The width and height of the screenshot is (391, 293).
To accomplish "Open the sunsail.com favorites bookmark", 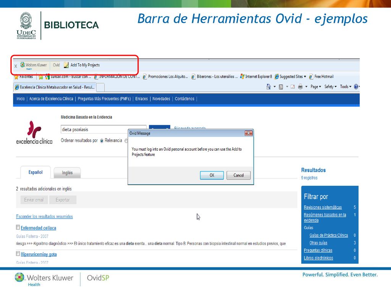I will click(x=68, y=77).
